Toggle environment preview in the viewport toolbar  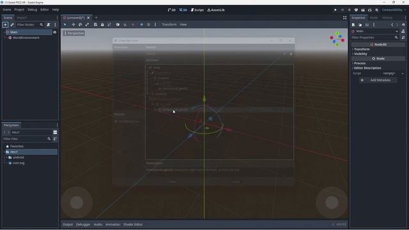click(x=148, y=24)
